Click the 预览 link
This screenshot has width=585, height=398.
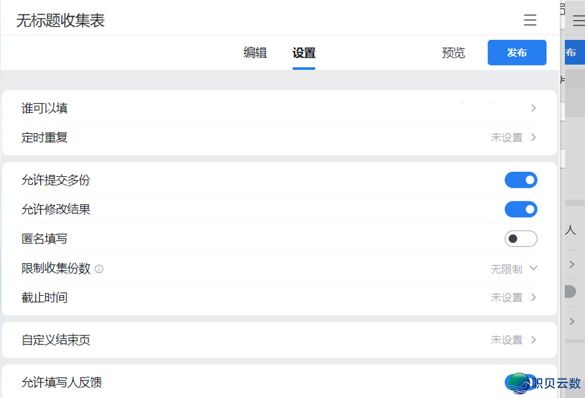453,53
